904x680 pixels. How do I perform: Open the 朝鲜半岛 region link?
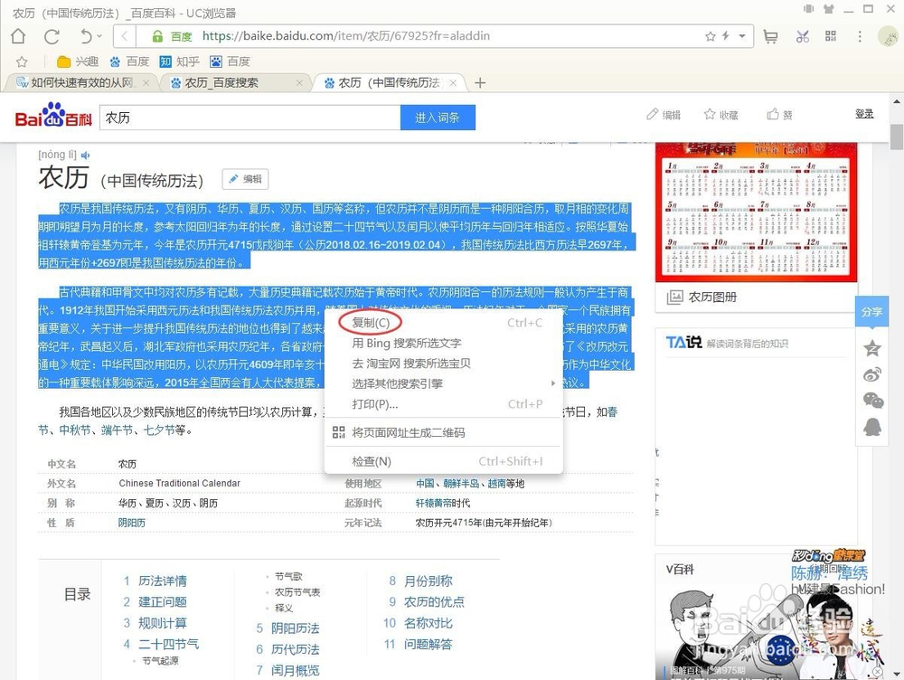pos(461,484)
